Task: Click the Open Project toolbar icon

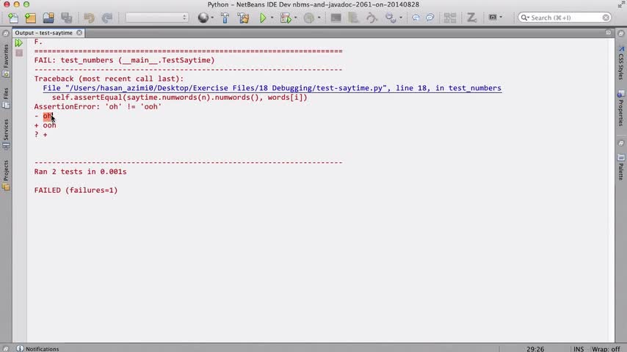Action: coord(48,18)
